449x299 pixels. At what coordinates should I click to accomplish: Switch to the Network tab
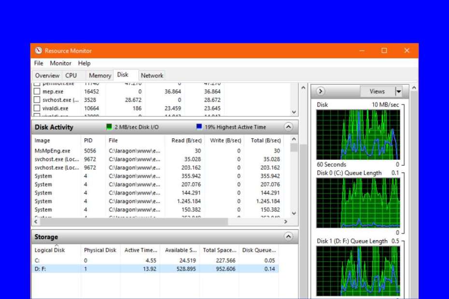tap(152, 75)
